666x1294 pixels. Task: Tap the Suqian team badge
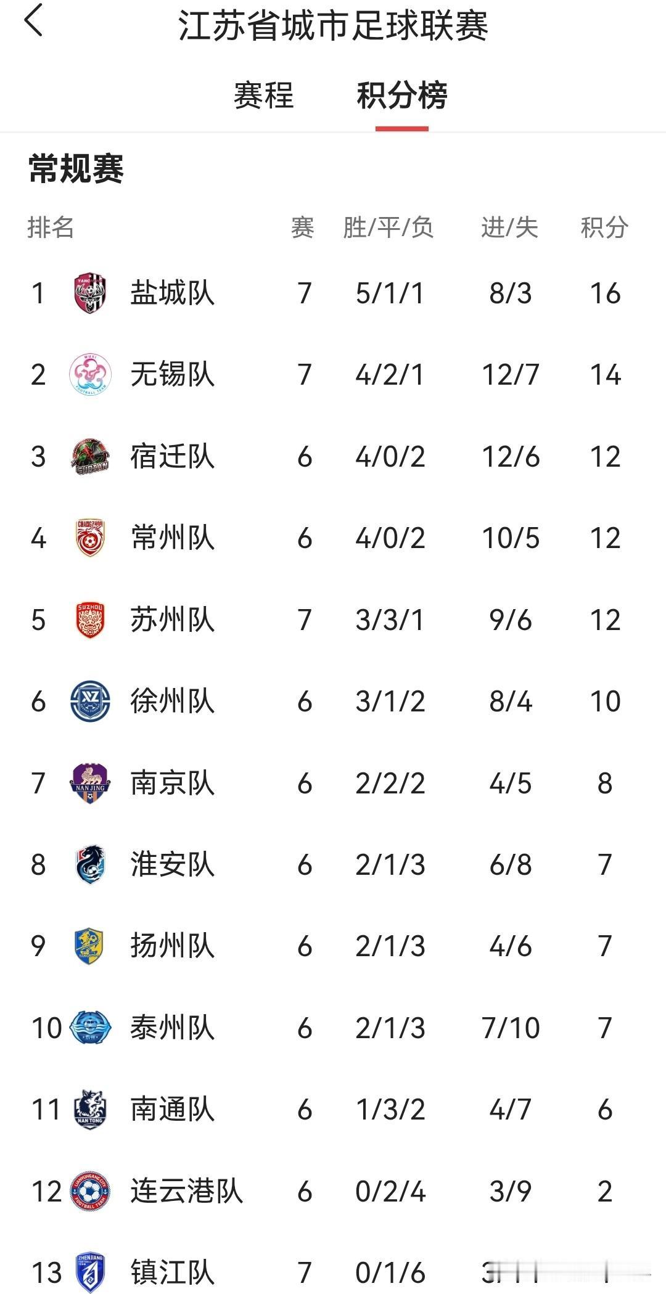[x=90, y=456]
